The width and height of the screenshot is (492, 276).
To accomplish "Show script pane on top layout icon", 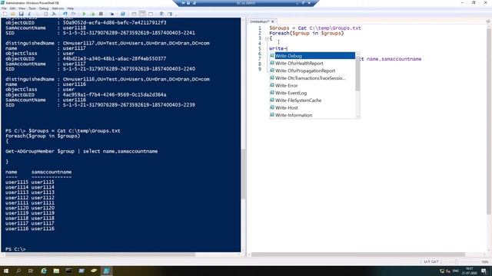I will click(x=134, y=14).
